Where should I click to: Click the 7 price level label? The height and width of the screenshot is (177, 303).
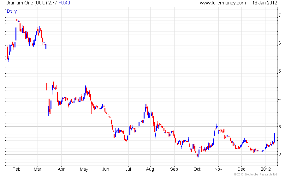[x=280, y=15]
